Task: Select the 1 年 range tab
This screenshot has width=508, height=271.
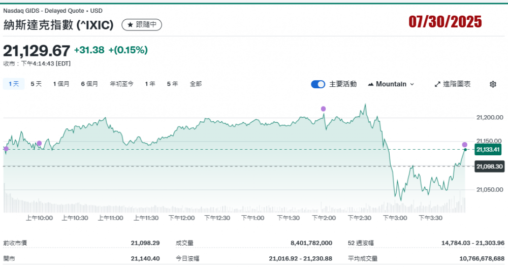Action: (150, 84)
